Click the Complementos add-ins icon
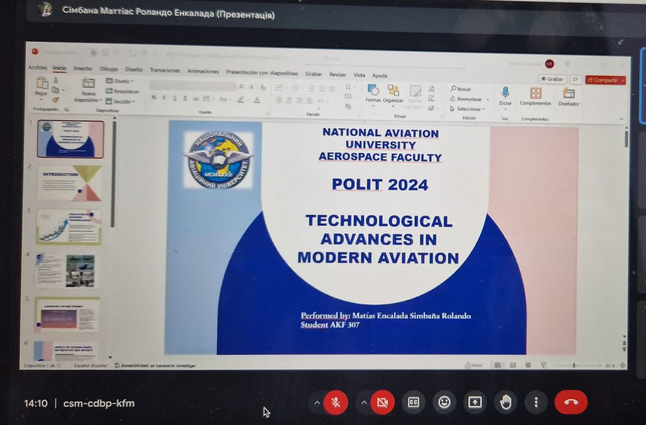Viewport: 646px width, 425px height. (535, 93)
